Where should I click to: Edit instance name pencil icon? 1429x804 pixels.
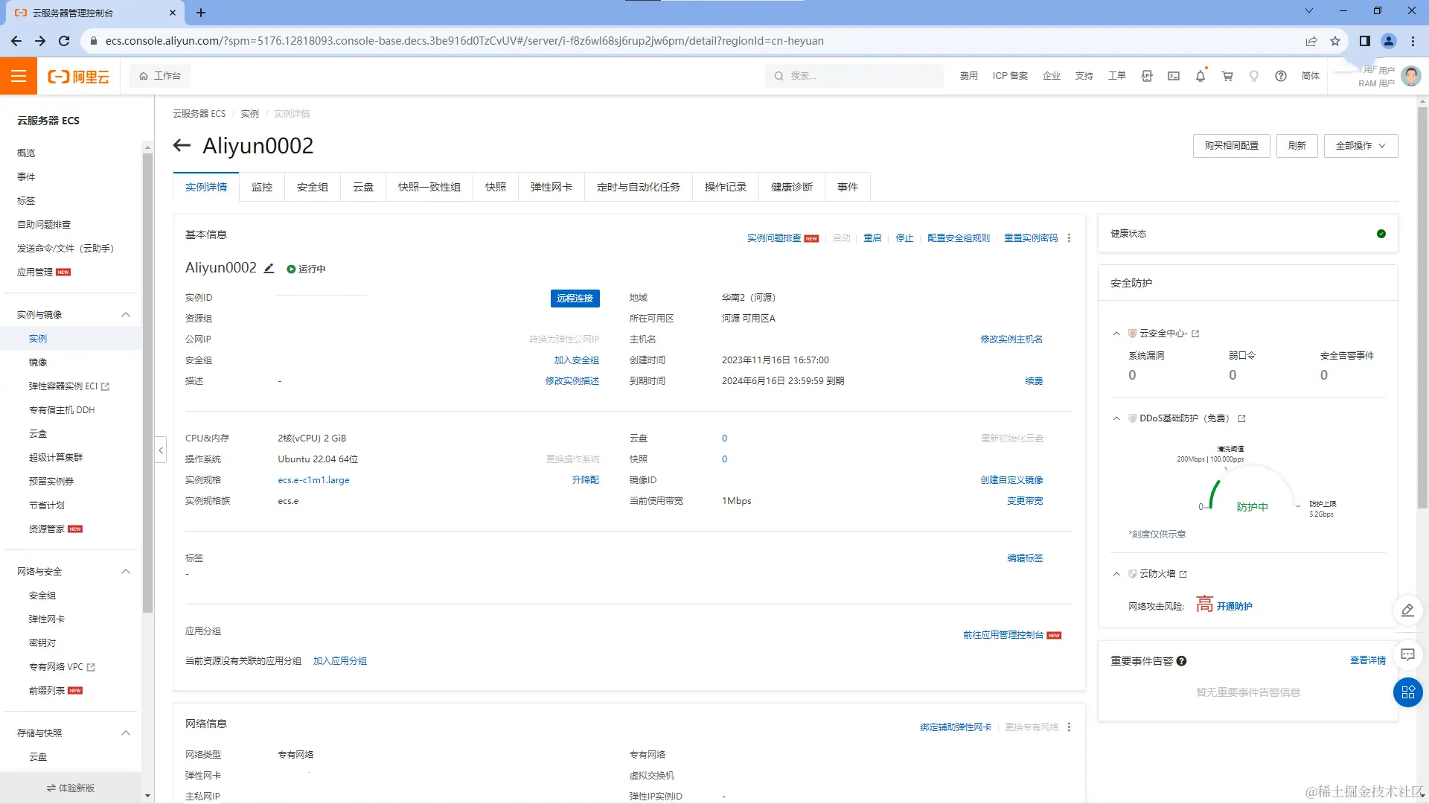[x=269, y=268]
